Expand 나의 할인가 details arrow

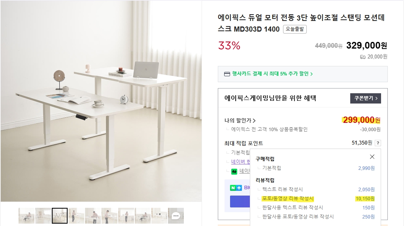(254, 121)
